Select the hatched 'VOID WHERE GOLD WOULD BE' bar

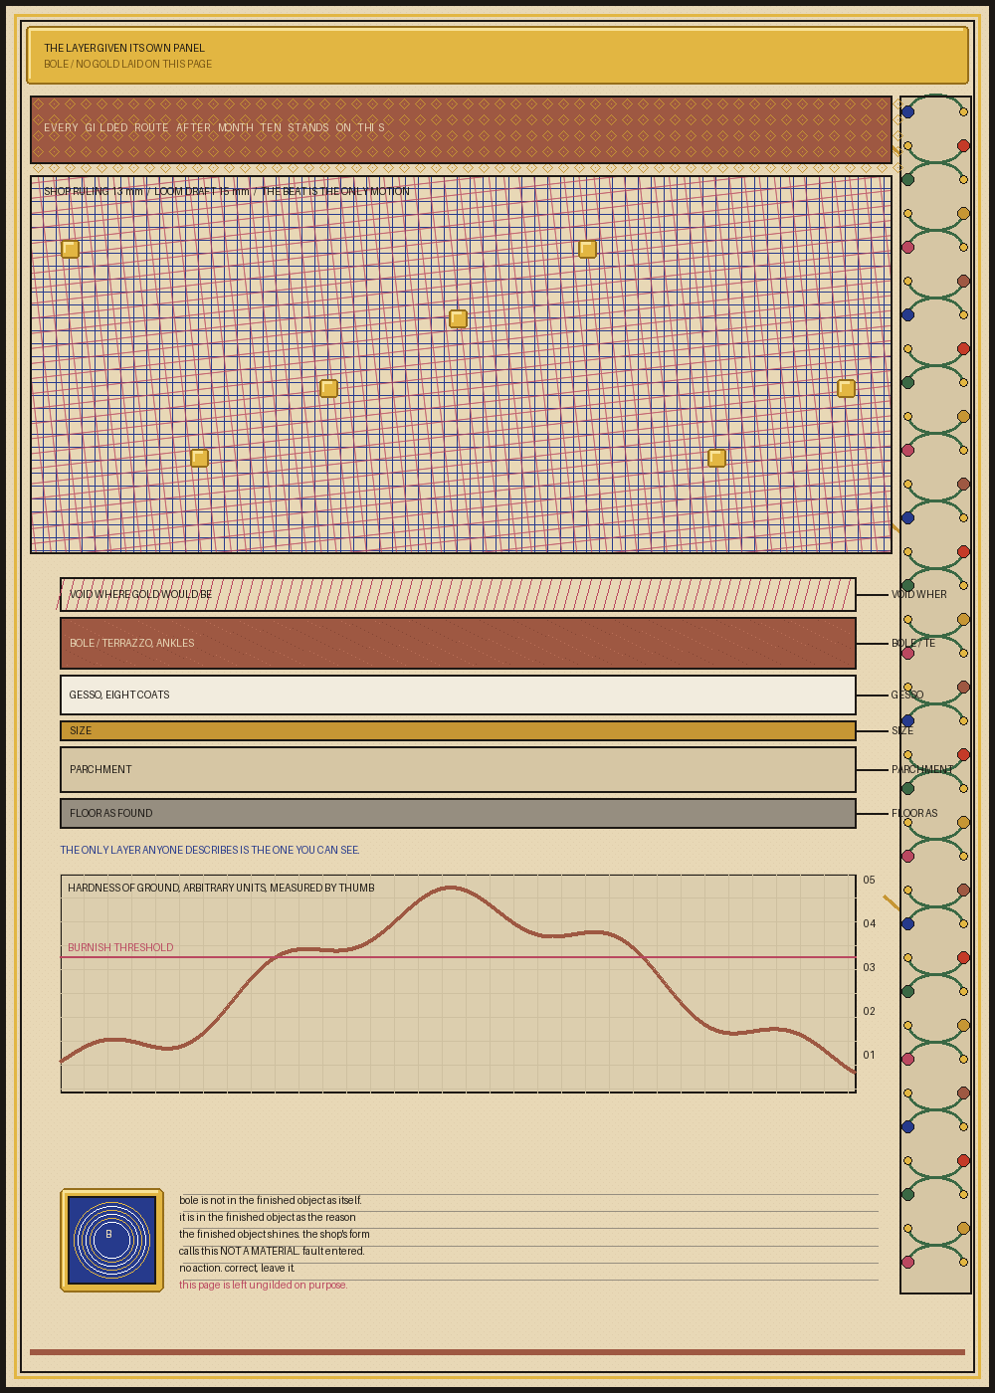click(x=458, y=594)
